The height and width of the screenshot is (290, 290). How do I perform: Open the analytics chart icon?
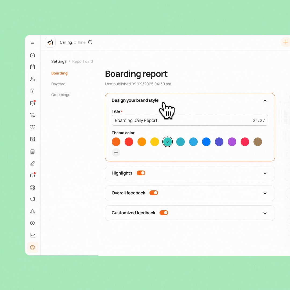tap(32, 235)
